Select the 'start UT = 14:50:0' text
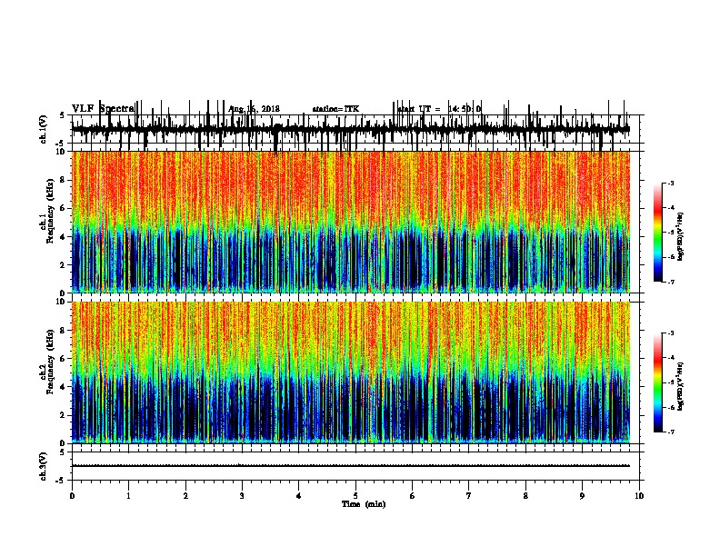This screenshot has width=720, height=556. point(439,109)
